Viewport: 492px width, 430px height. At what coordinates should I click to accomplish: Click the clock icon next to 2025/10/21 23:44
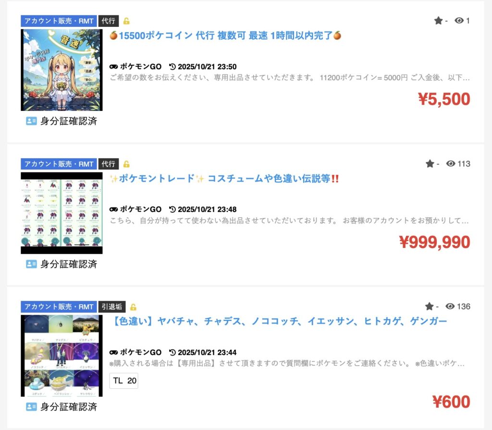(172, 352)
